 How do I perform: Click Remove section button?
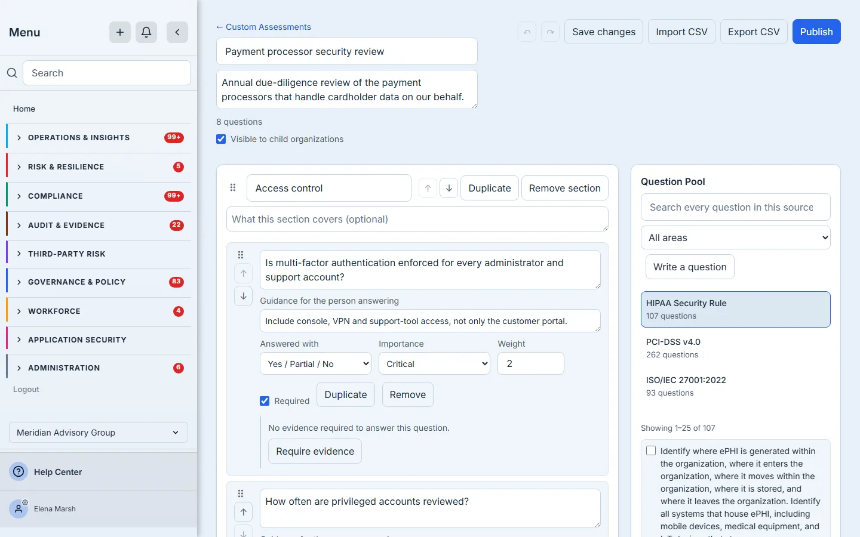click(565, 188)
